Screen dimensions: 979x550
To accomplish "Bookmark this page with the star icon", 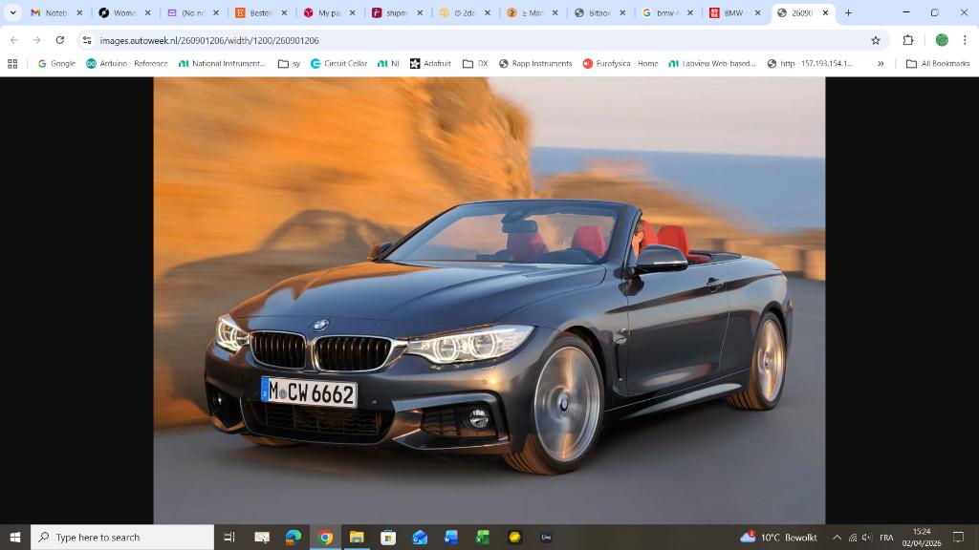I will tap(876, 41).
